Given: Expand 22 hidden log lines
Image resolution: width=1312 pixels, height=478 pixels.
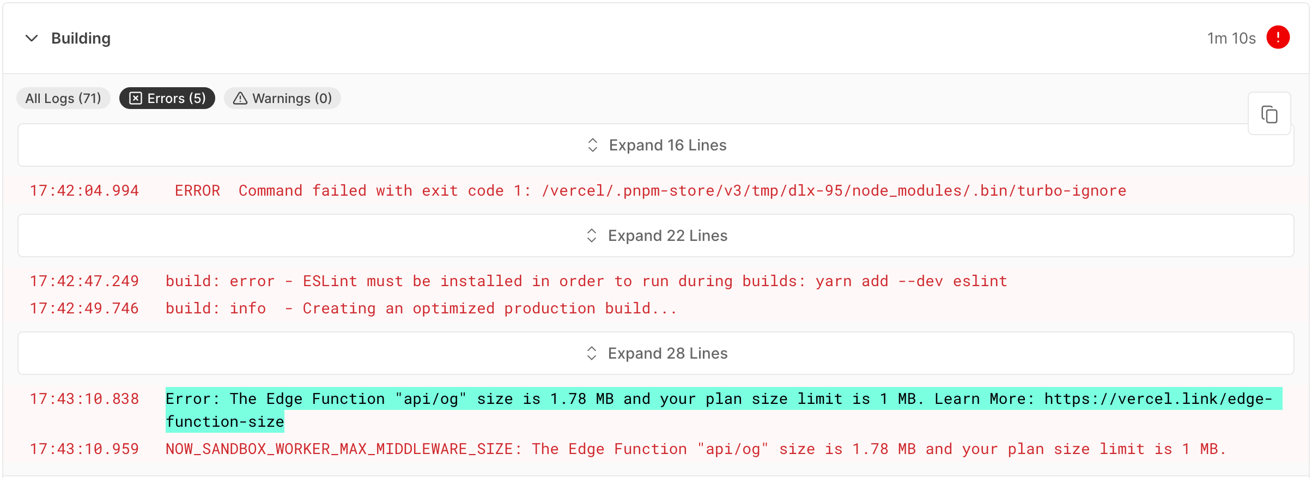Looking at the screenshot, I should click(656, 235).
